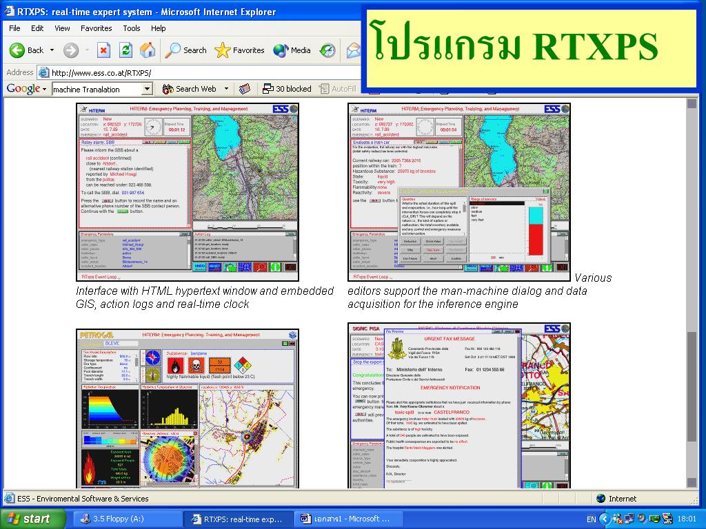Viewport: 706px width, 529px height.
Task: Open the Tools menu
Action: point(132,28)
